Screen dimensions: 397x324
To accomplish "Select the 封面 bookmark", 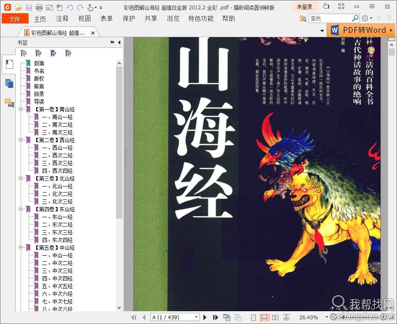I will point(39,63).
